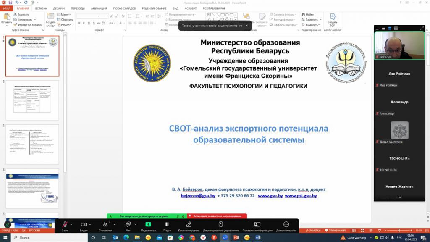Expand audio options arrow next to microphone
This screenshot has width=430, height=242.
pos(71,224)
